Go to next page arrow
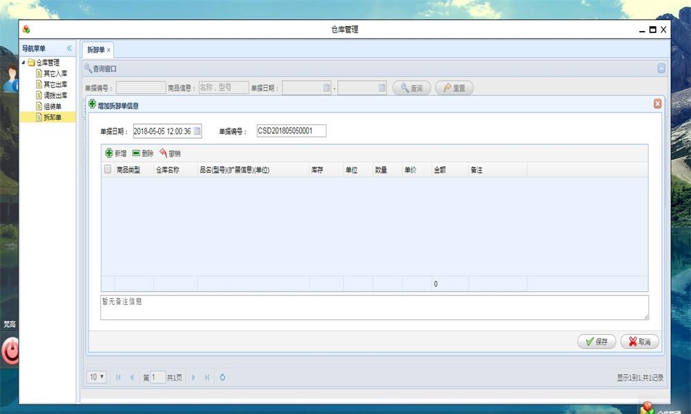Screen dimensions: 691x414 [193, 377]
